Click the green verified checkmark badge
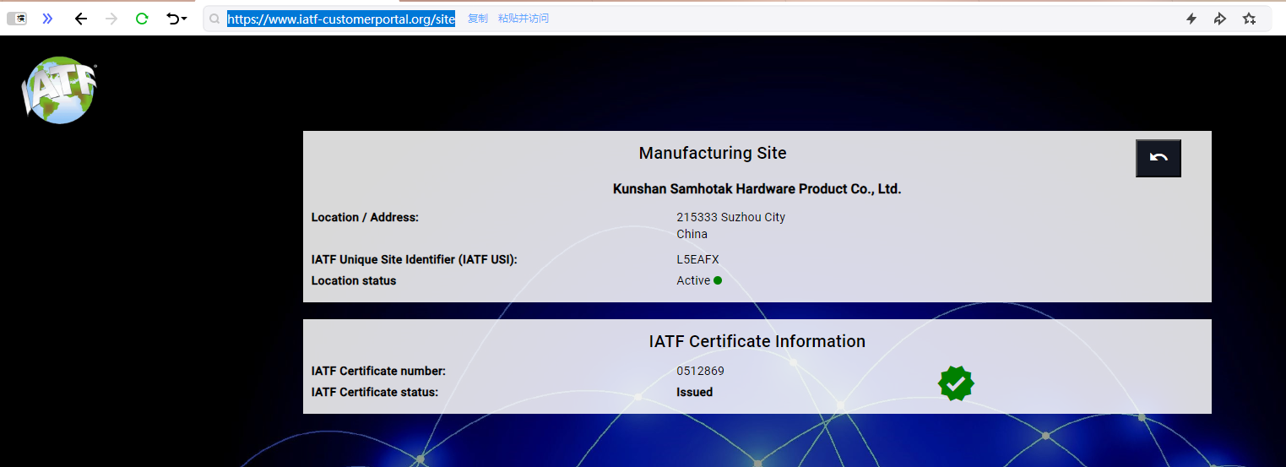This screenshot has width=1286, height=467. pyautogui.click(x=956, y=383)
